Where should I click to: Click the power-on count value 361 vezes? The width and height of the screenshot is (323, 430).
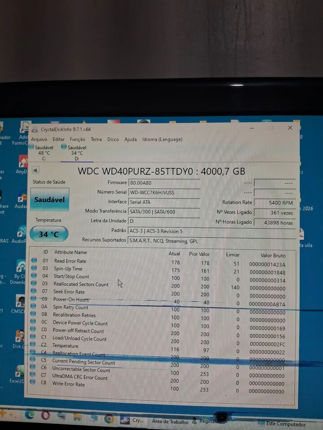click(x=275, y=213)
